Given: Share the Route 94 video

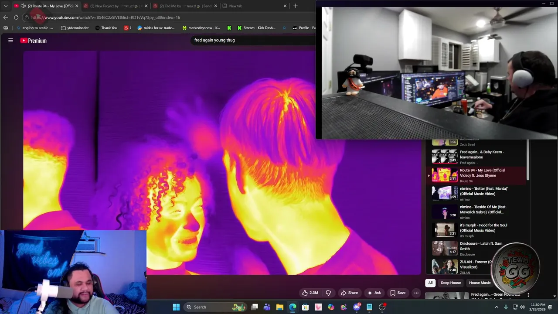Looking at the screenshot, I should point(349,293).
